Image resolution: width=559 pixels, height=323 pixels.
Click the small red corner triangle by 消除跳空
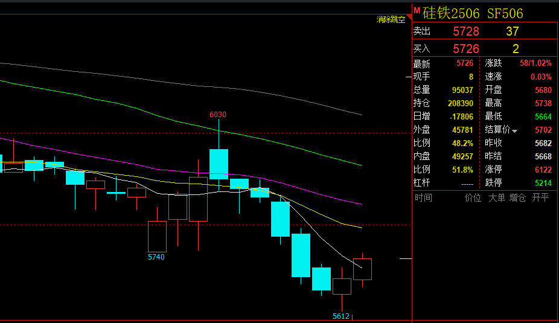(409, 18)
